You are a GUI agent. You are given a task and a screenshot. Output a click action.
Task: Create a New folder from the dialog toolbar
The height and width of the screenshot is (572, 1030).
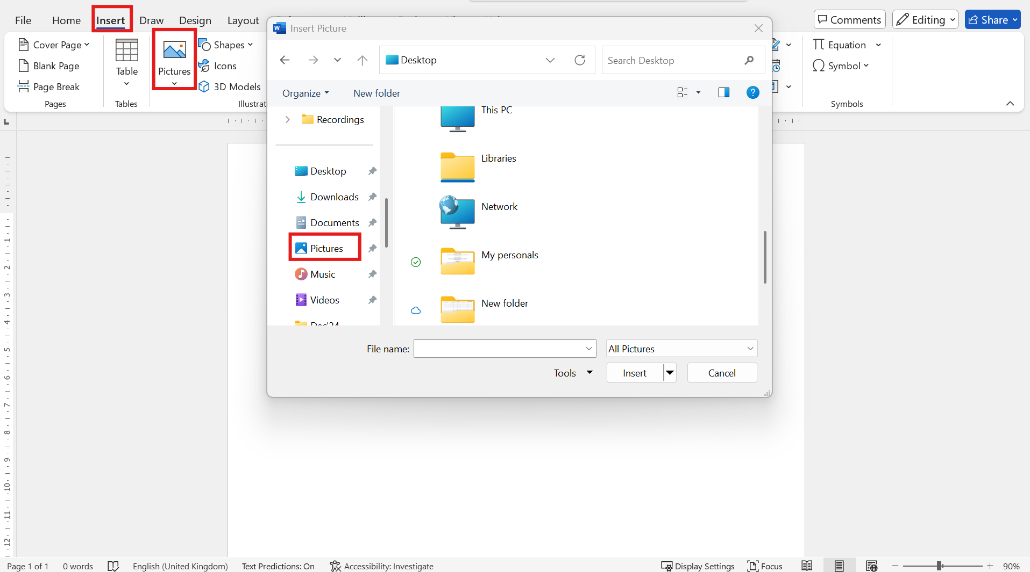[x=377, y=93]
